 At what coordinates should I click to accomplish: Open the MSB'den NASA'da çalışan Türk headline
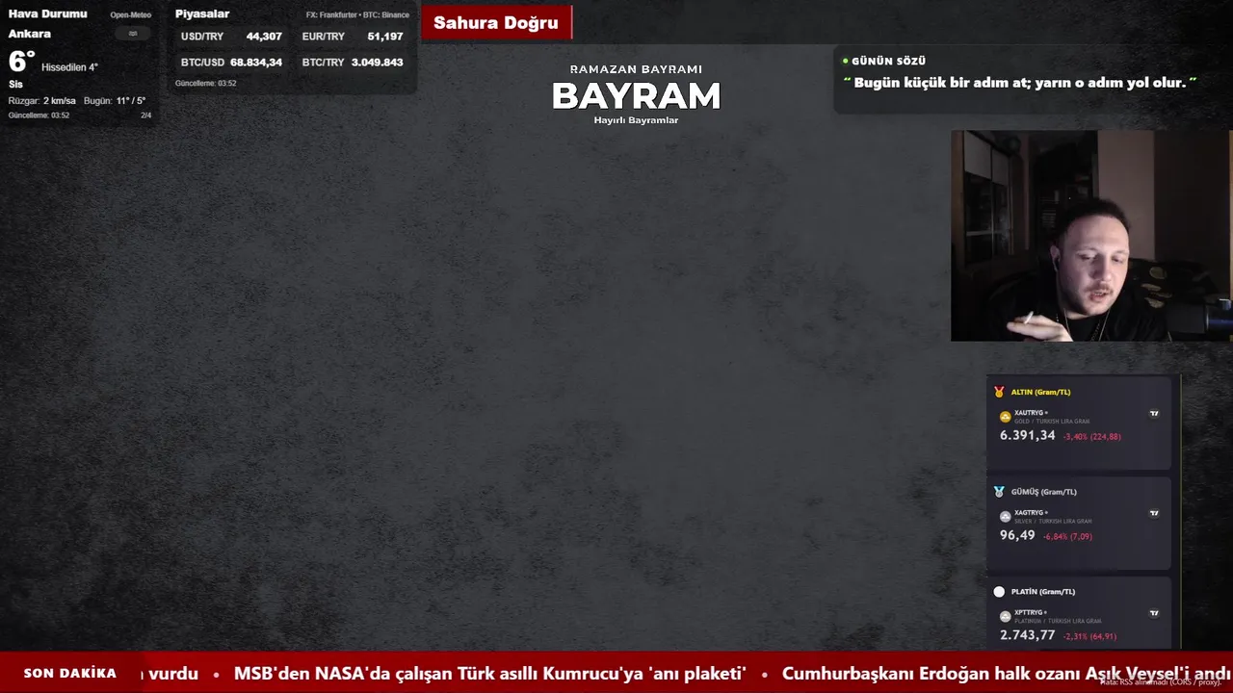click(x=490, y=674)
